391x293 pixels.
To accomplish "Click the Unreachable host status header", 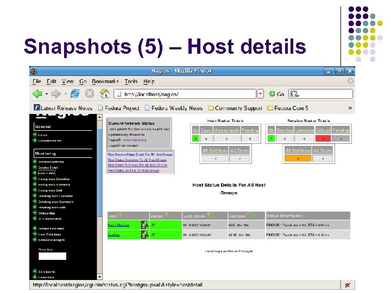I will pyautogui.click(x=226, y=130).
